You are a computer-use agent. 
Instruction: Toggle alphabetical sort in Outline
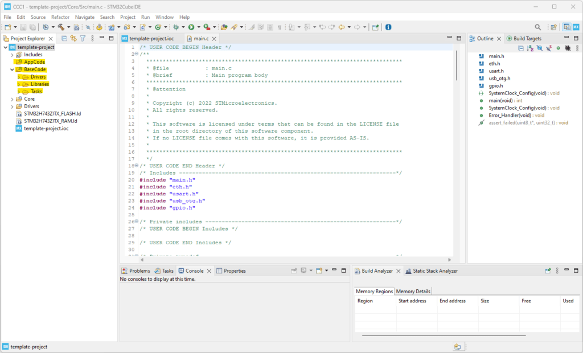click(x=530, y=48)
